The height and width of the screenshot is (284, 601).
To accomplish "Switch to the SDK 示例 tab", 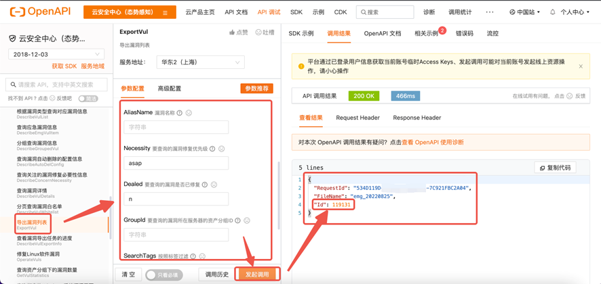I will pos(301,33).
